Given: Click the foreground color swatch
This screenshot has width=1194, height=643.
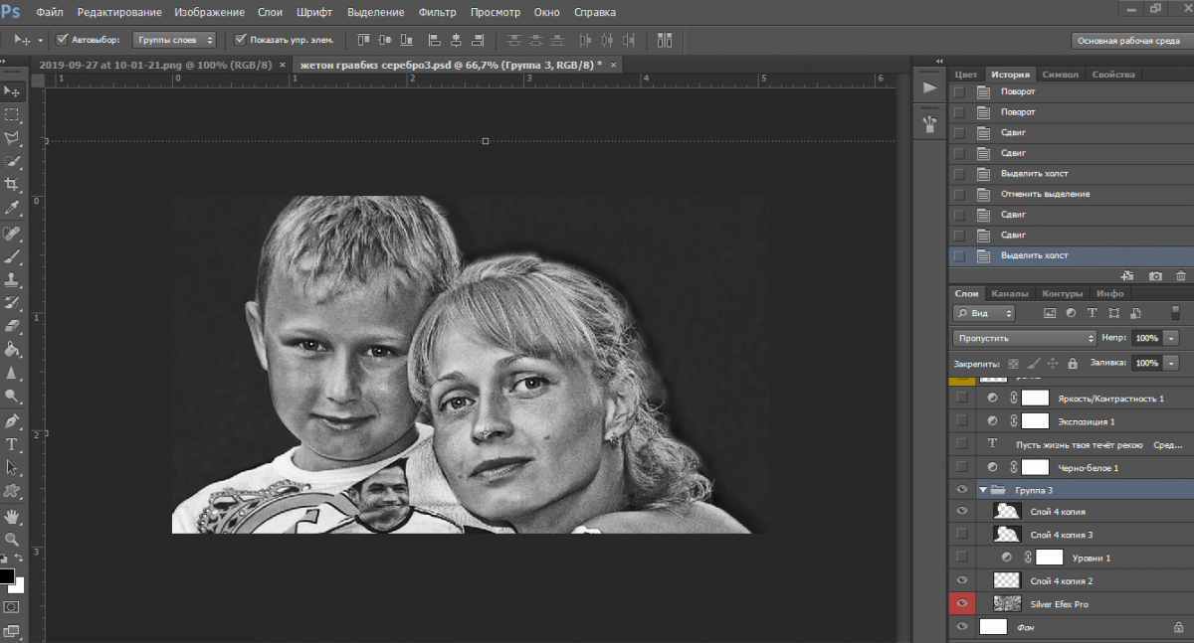Looking at the screenshot, I should pos(7,576).
